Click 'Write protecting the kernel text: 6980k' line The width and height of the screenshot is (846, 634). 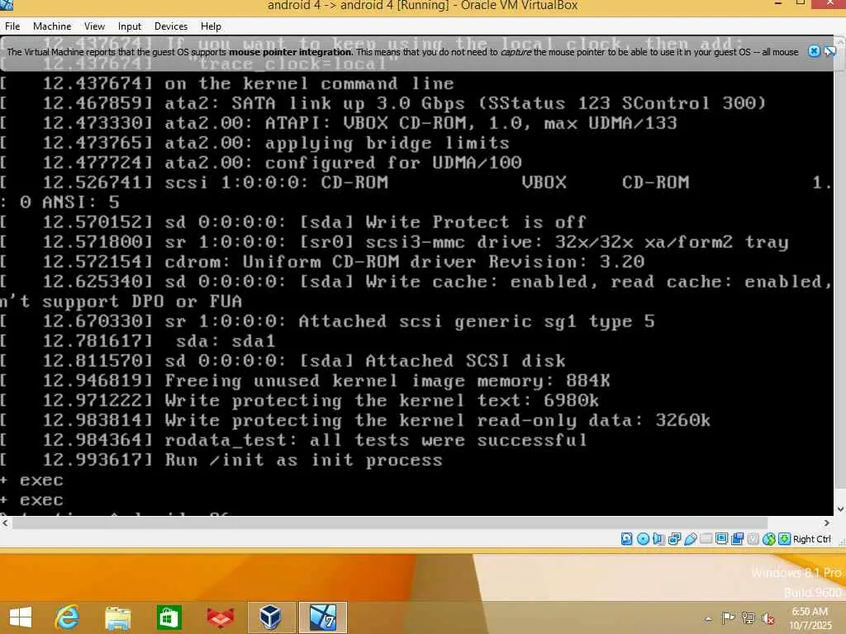[x=382, y=400]
